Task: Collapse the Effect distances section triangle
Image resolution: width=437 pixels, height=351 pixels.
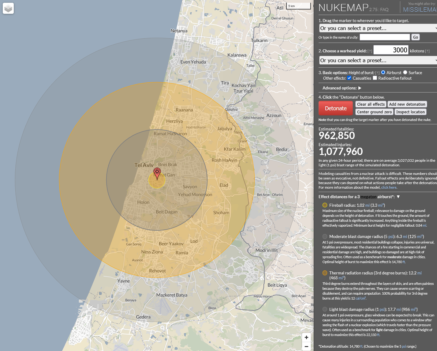Action: [398, 197]
